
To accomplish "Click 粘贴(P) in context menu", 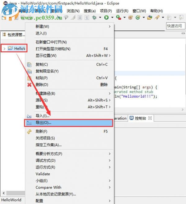I will (x=70, y=78).
